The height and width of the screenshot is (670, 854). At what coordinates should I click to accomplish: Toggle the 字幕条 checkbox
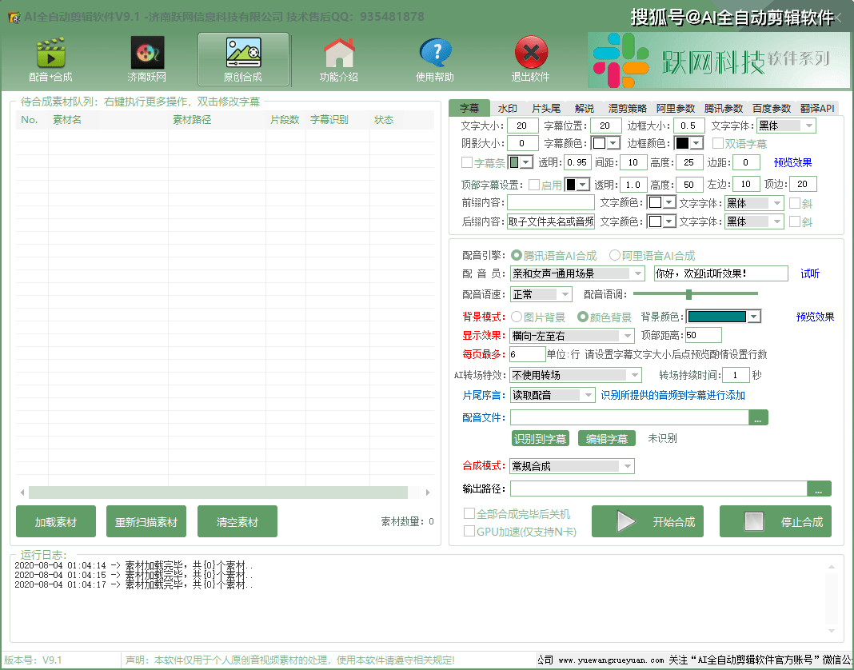467,162
